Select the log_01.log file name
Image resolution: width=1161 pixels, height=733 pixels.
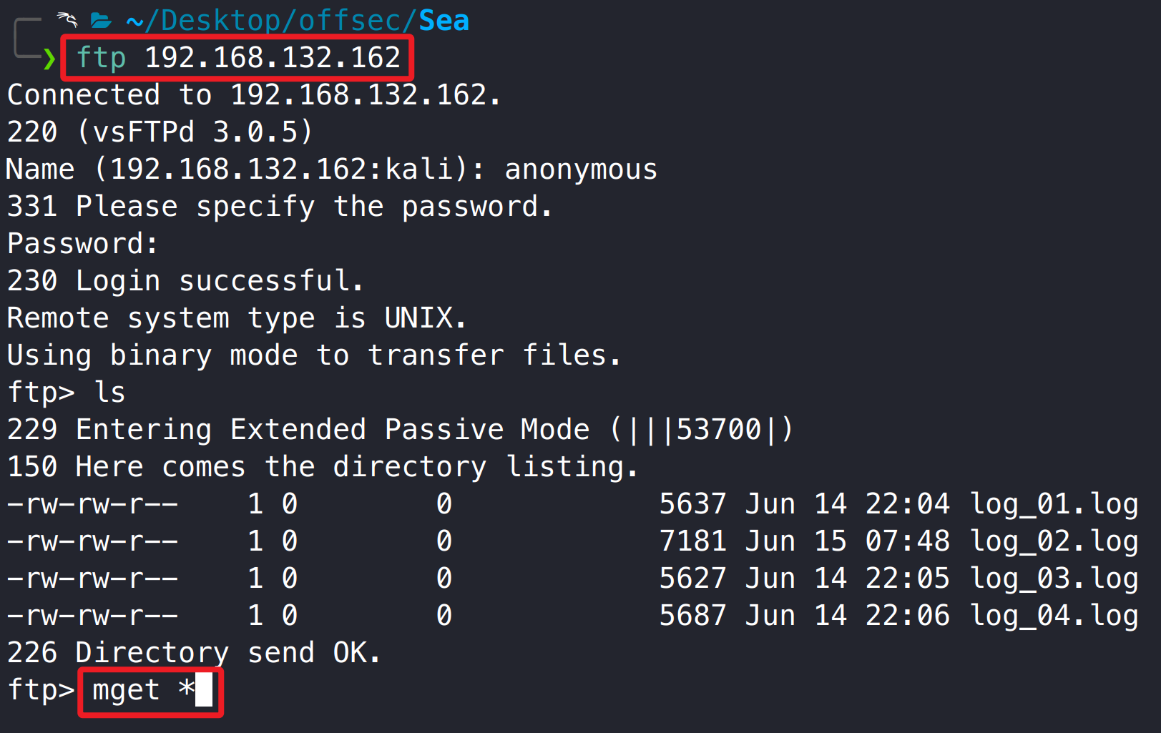tap(1054, 504)
